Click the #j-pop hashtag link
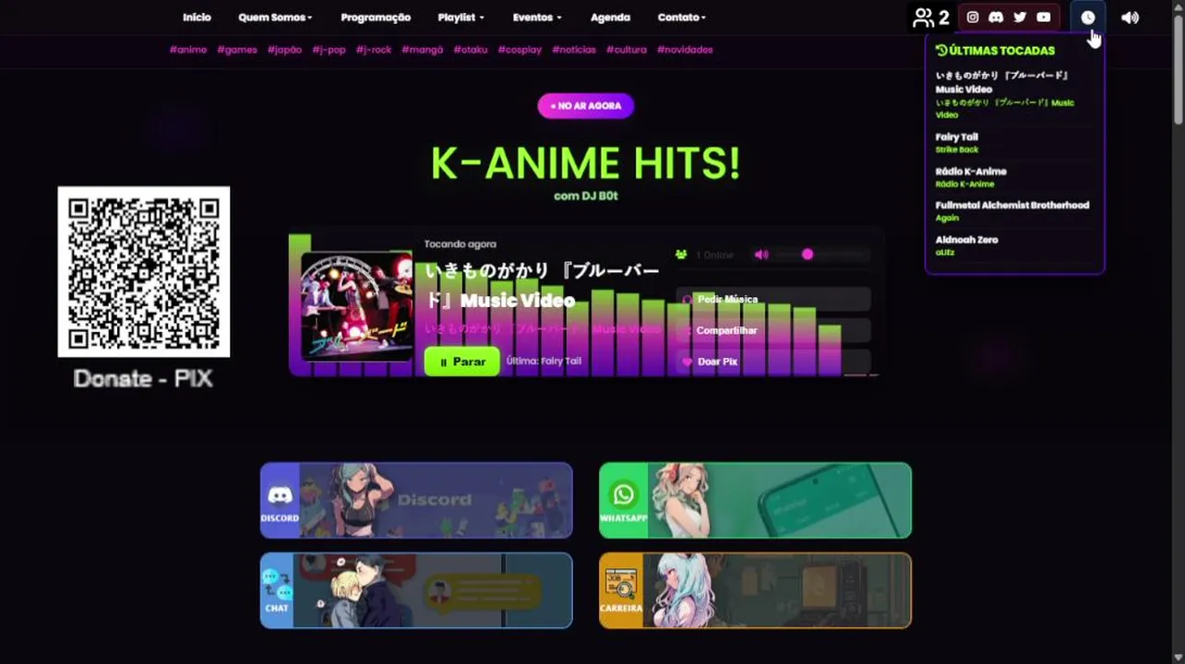Screen dimensions: 1185x664 (329, 50)
